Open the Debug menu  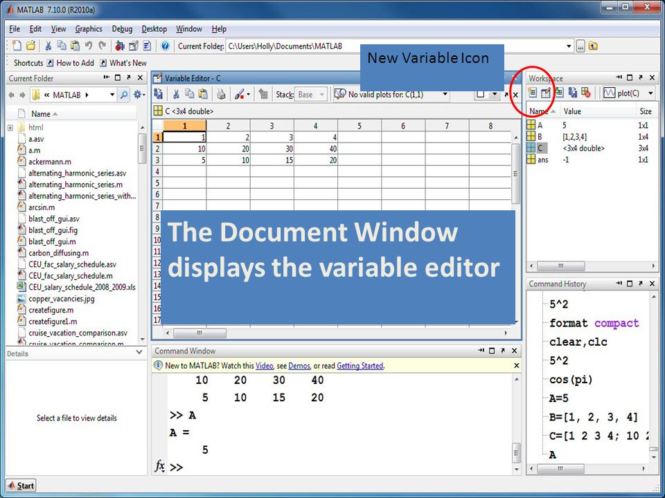(x=122, y=29)
